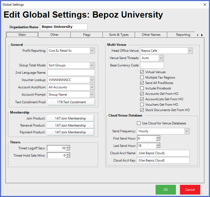
Task: Expand the Voucher Lookup dropdown
Action: click(x=92, y=80)
